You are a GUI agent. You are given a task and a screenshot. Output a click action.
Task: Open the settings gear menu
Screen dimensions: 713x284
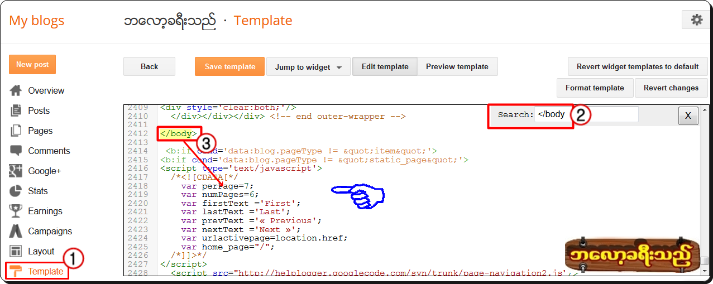tap(696, 20)
